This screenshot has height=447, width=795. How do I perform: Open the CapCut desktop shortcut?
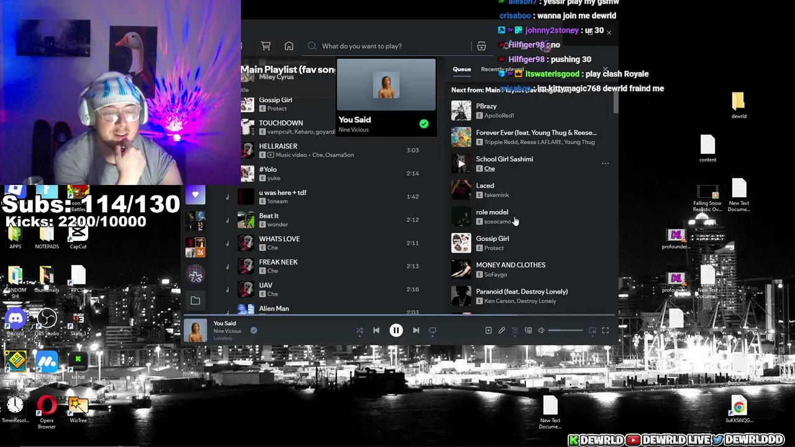tap(78, 235)
